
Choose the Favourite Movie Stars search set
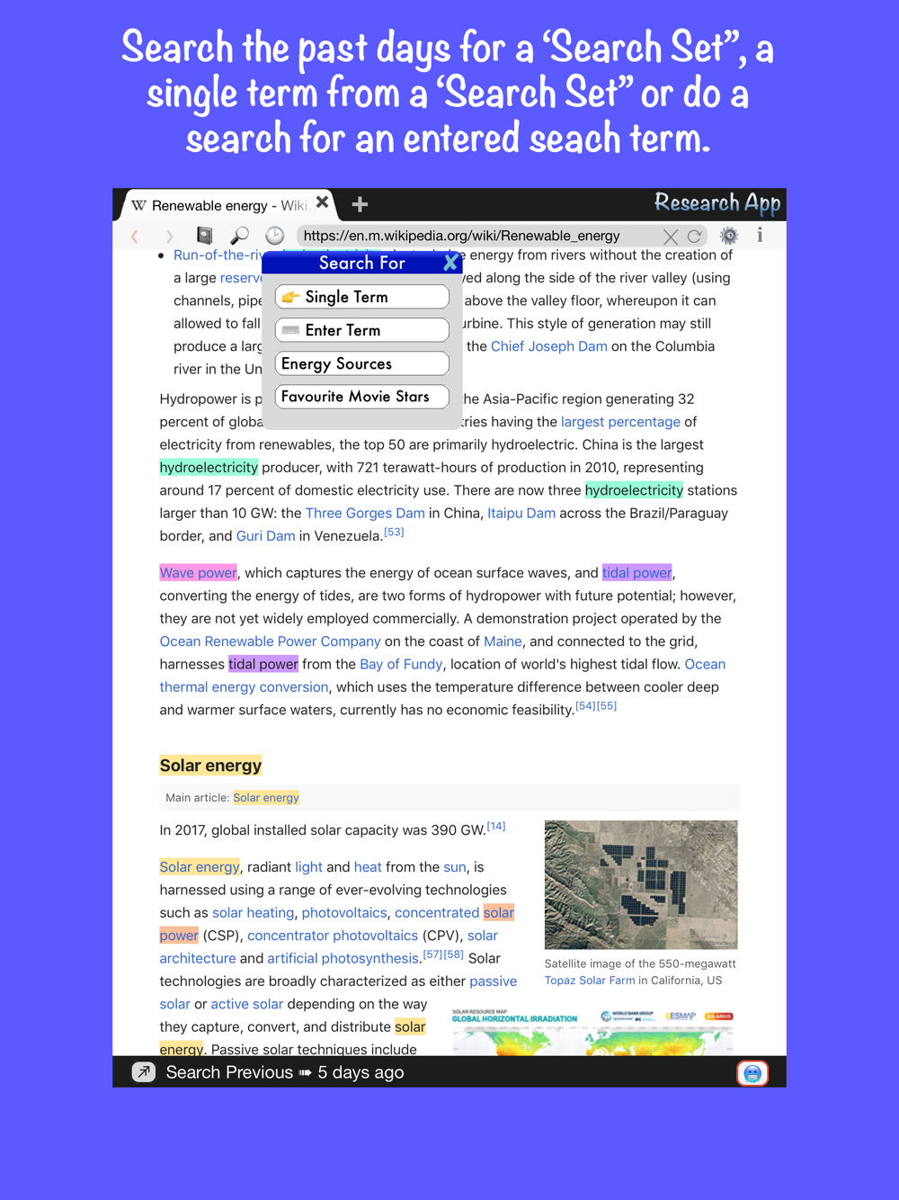[x=361, y=397]
